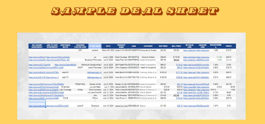Image resolution: width=265 pixels, height=124 pixels.
Task: Click the PRODUCT NAME column header
Action: 121,46
